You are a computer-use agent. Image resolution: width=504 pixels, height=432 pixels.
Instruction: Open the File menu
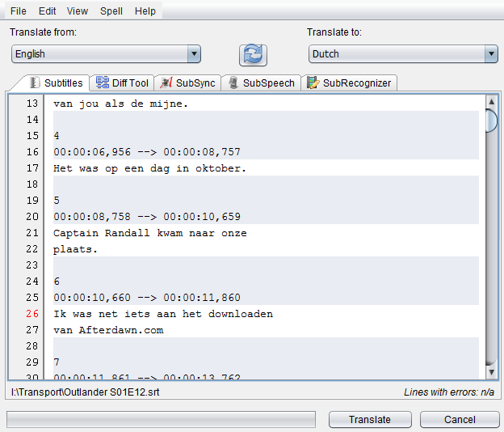pos(18,11)
